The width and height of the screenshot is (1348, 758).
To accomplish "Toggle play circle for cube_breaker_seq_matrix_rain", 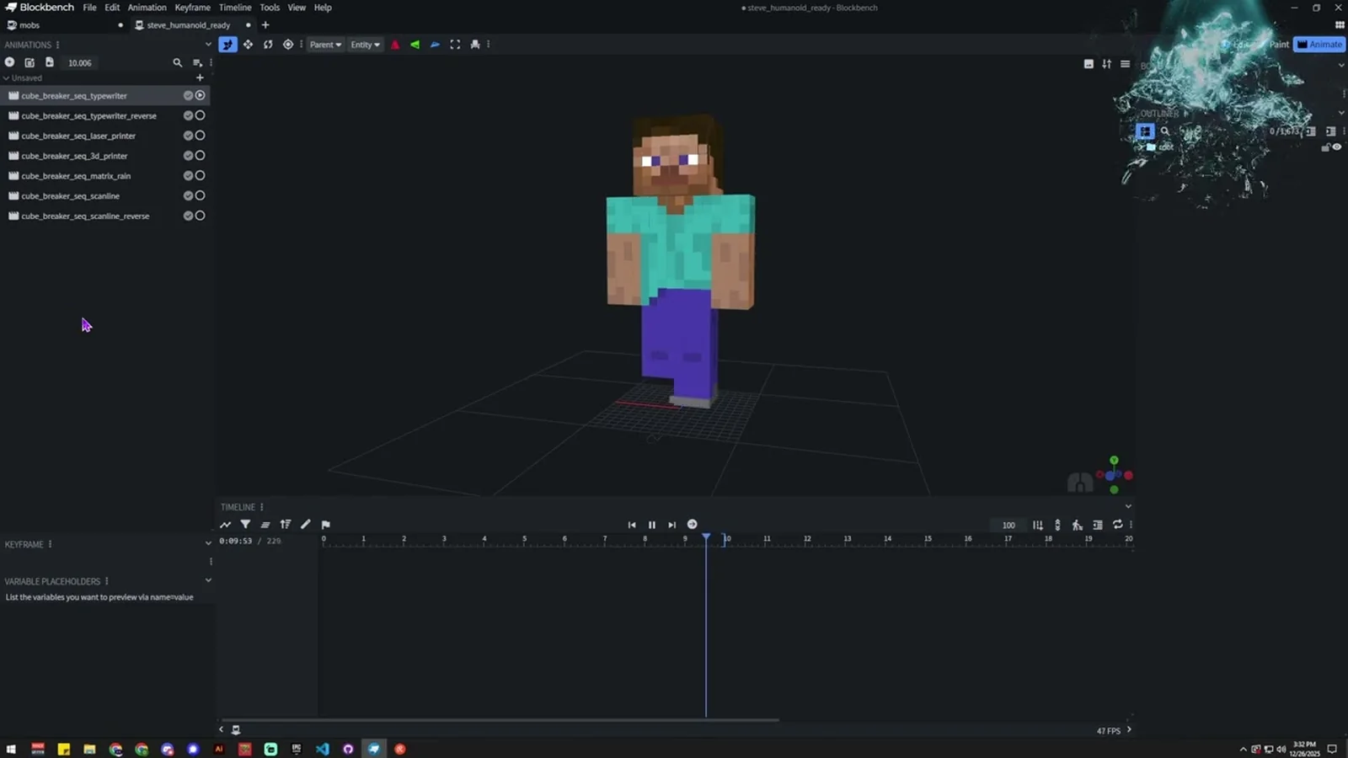I will click(x=201, y=175).
